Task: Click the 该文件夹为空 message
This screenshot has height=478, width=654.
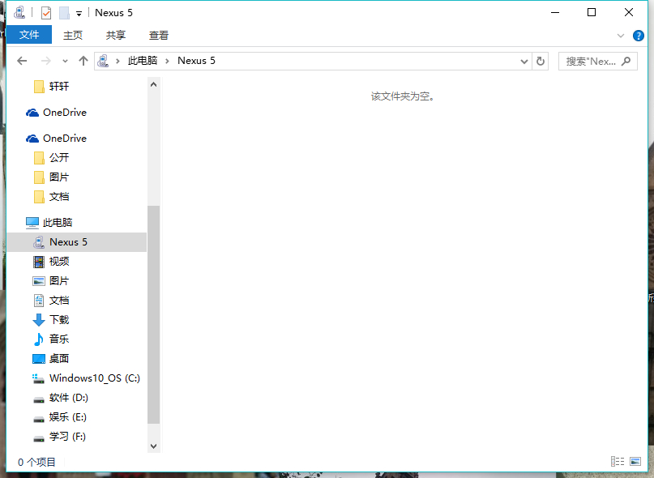Action: click(x=403, y=96)
